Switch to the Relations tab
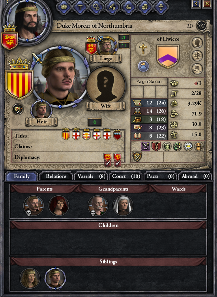This screenshot has height=297, width=217. click(56, 176)
